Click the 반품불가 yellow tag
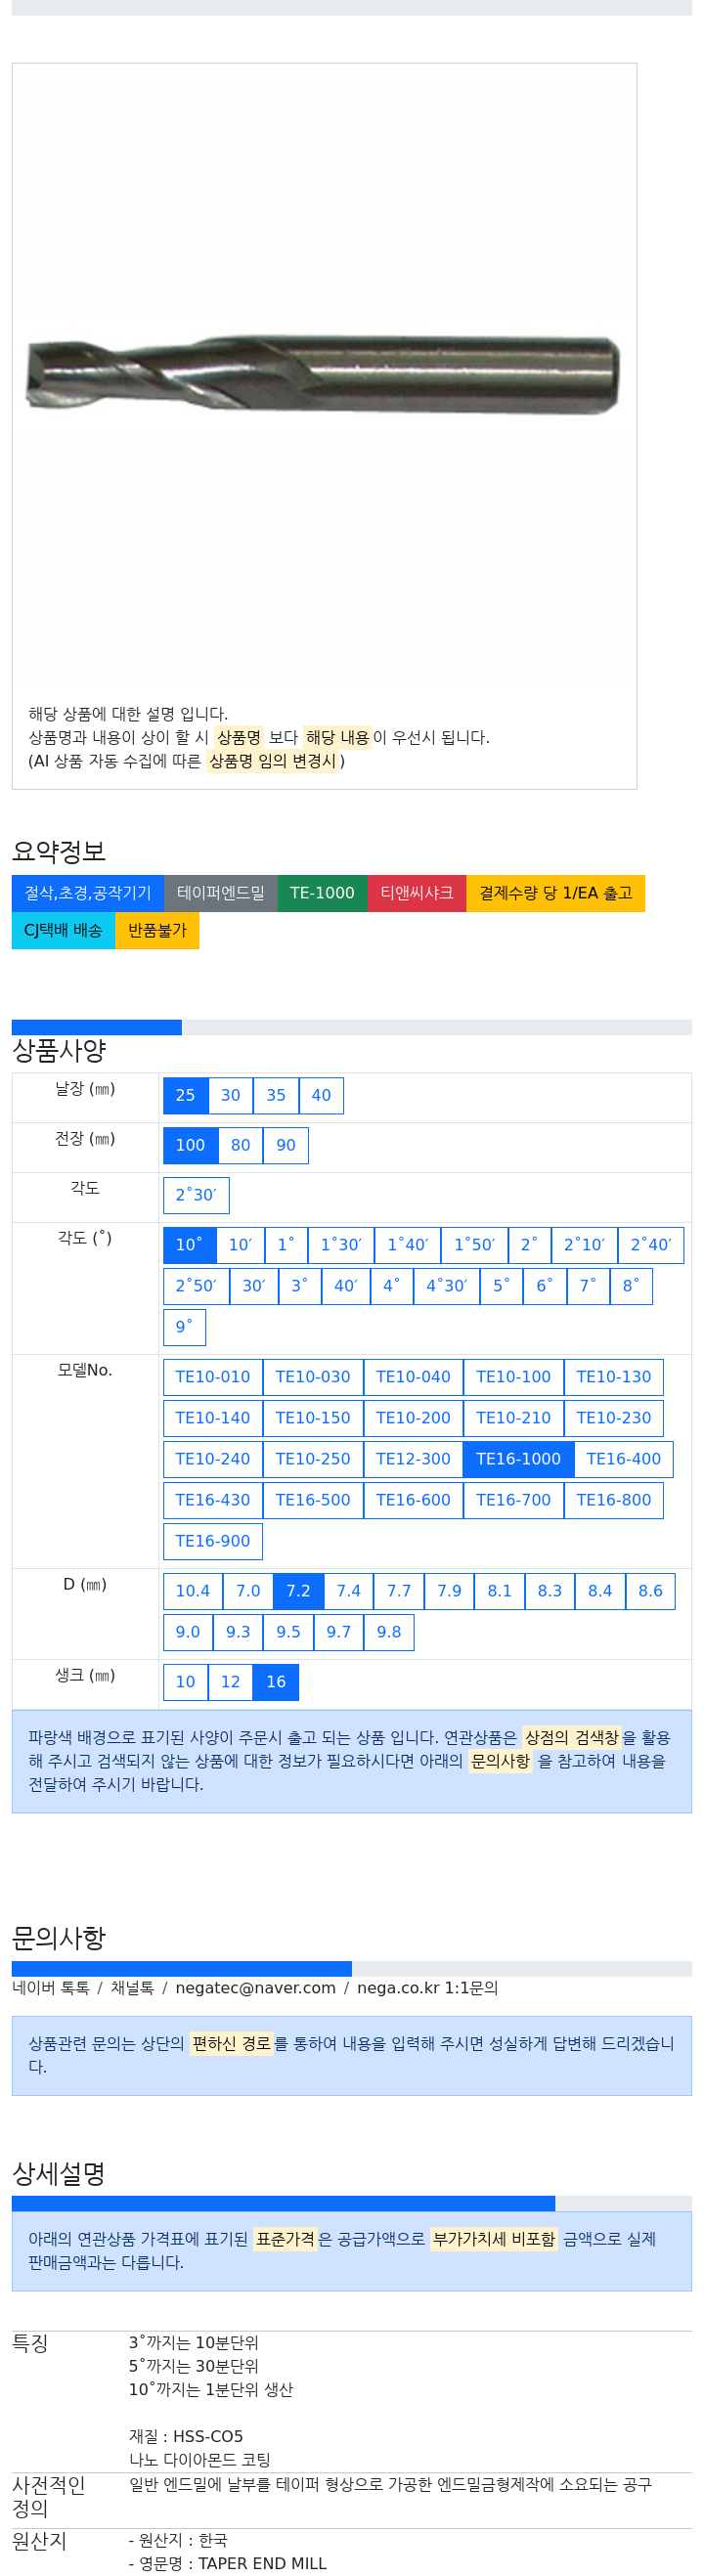The image size is (704, 2576). click(157, 930)
